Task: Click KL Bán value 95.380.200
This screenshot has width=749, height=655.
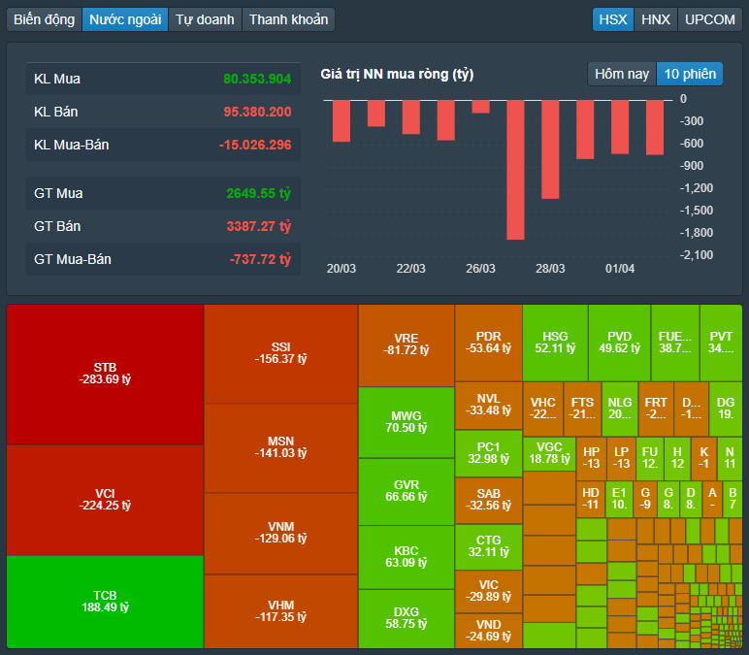Action: 257,112
